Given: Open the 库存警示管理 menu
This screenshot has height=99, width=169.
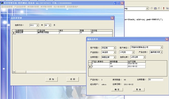Looking at the screenshot, I should coord(46,7).
